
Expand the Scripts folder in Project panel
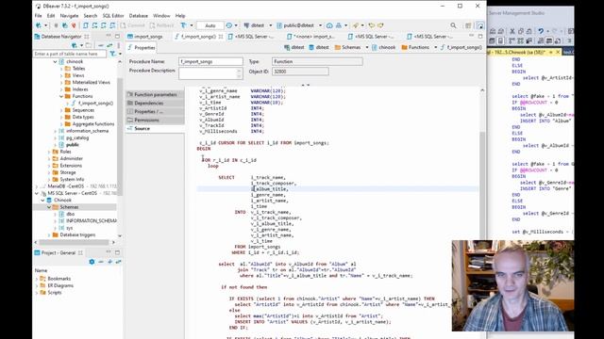pyautogui.click(x=37, y=293)
